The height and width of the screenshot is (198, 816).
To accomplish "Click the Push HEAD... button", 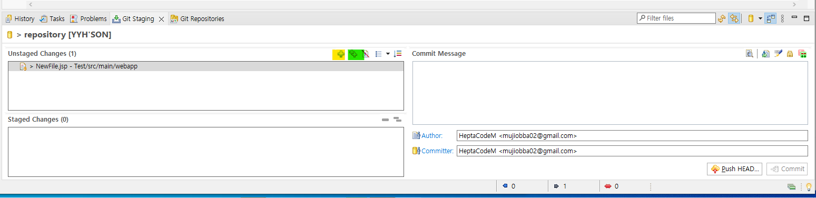I will coord(734,169).
